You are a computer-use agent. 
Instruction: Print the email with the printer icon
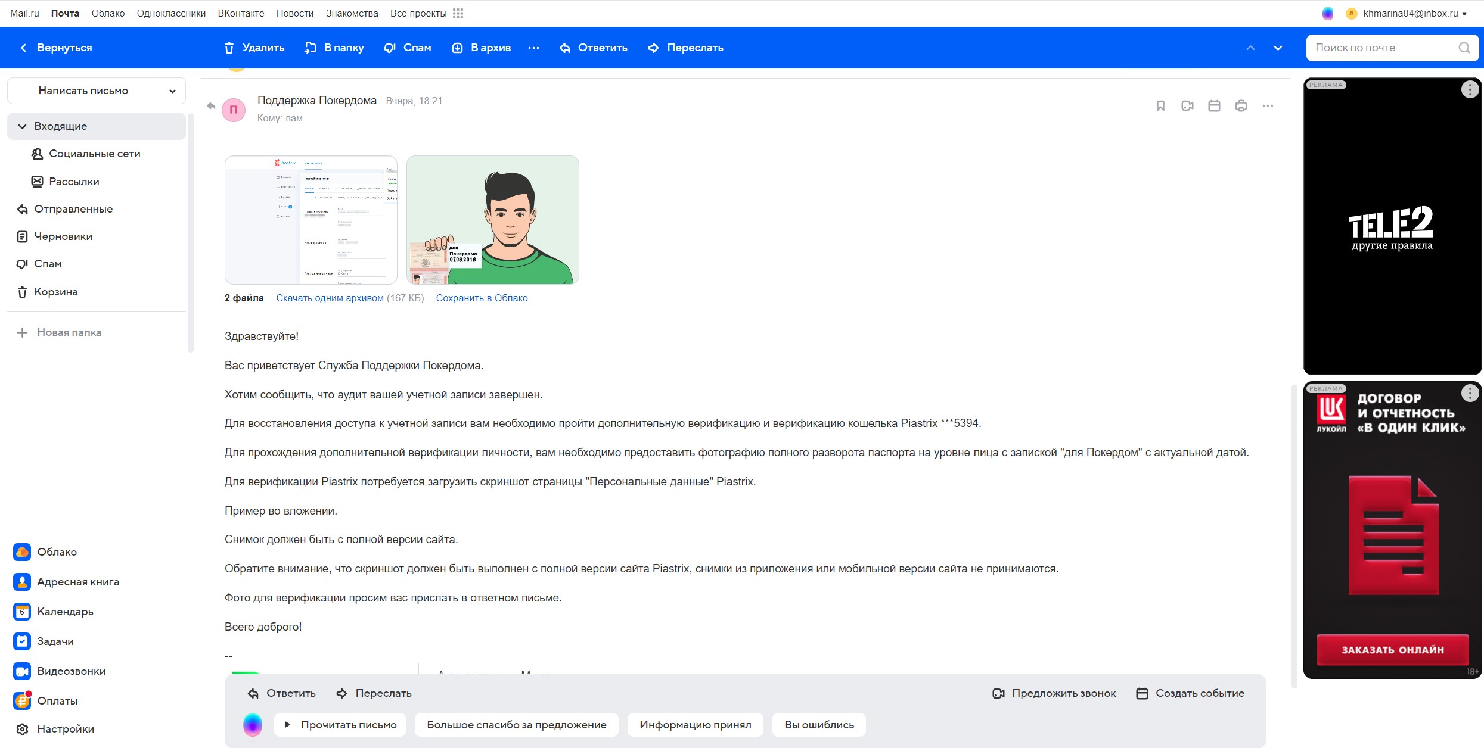1241,106
